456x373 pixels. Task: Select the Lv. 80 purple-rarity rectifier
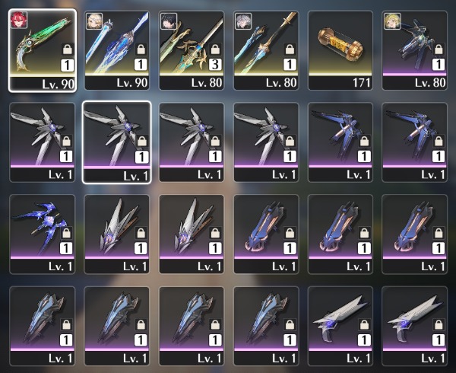(415, 50)
